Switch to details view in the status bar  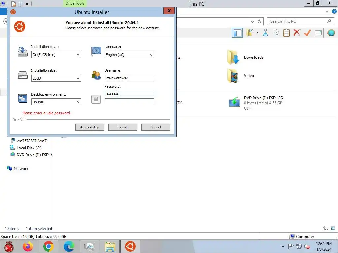pyautogui.click(x=325, y=228)
